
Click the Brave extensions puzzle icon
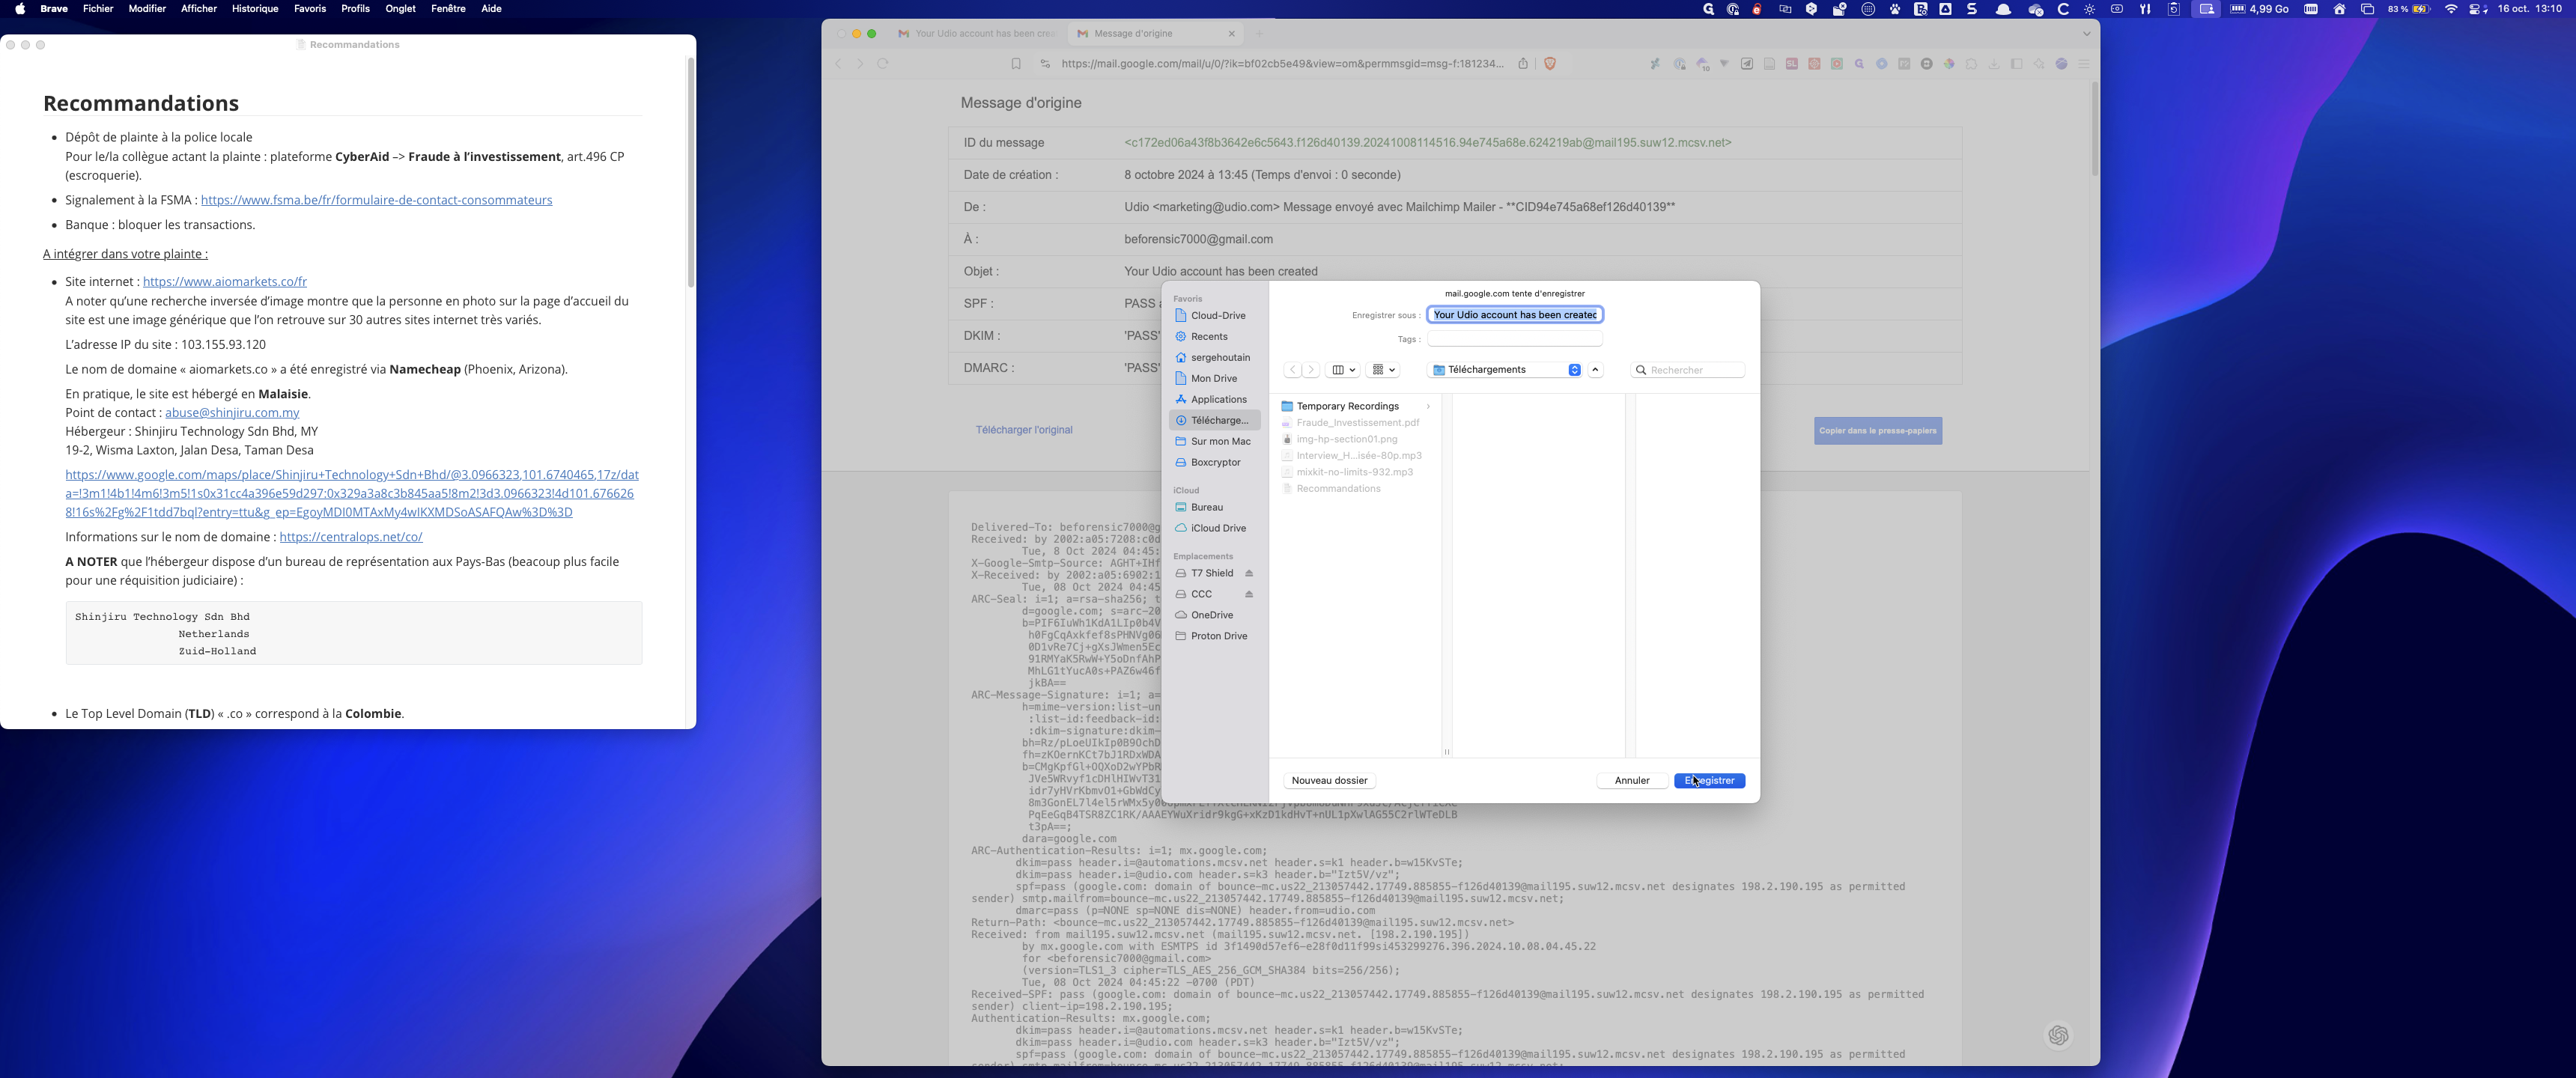[1972, 63]
